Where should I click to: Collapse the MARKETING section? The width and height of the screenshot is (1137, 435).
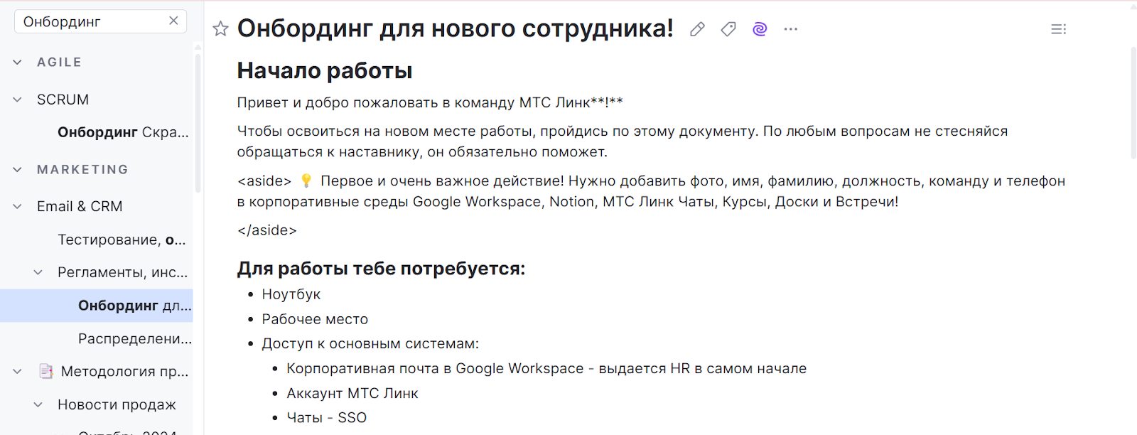(18, 170)
